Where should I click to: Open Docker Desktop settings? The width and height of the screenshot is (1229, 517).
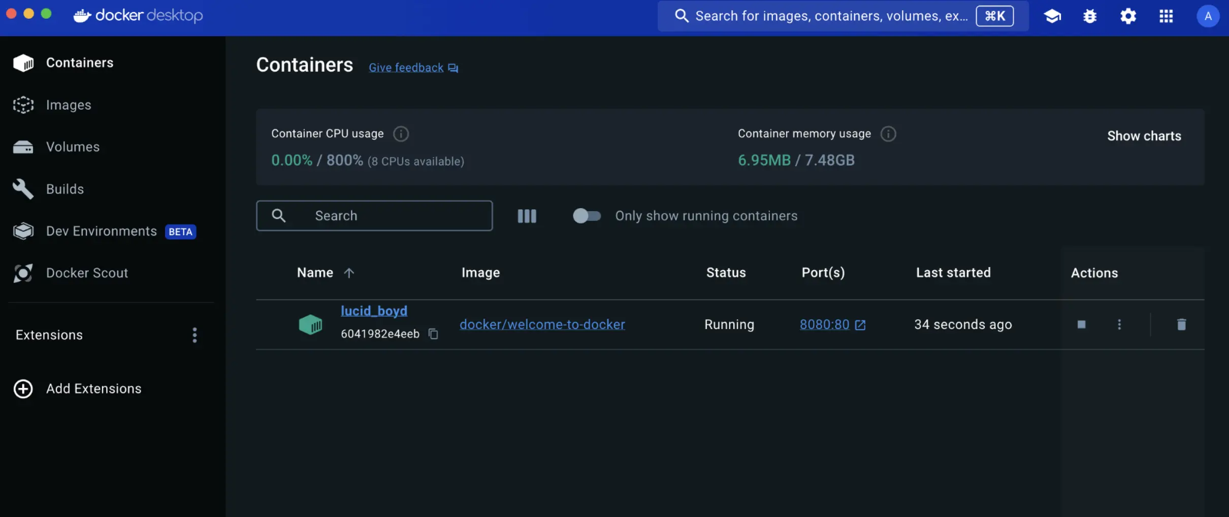(1128, 16)
